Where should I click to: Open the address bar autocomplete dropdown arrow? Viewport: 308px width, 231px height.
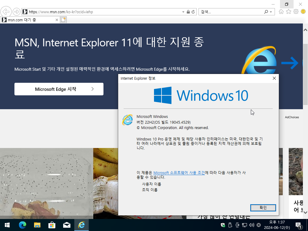[183, 12]
